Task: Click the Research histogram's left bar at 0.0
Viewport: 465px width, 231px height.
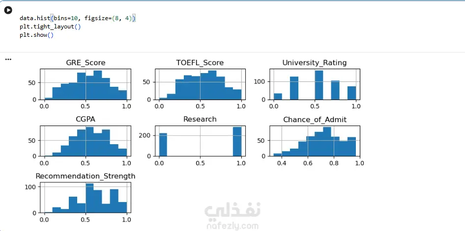Action: click(163, 144)
